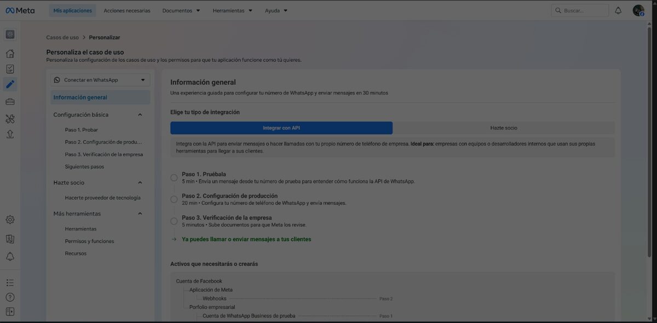The width and height of the screenshot is (657, 323).
Task: Select the Paso 1. Pruébala step circle
Action: (x=174, y=177)
